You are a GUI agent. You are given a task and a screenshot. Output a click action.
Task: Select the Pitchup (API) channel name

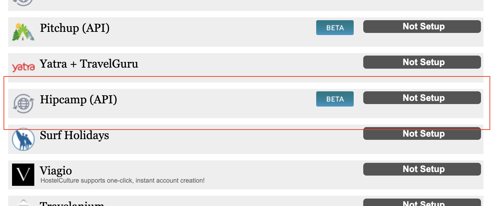coord(75,28)
